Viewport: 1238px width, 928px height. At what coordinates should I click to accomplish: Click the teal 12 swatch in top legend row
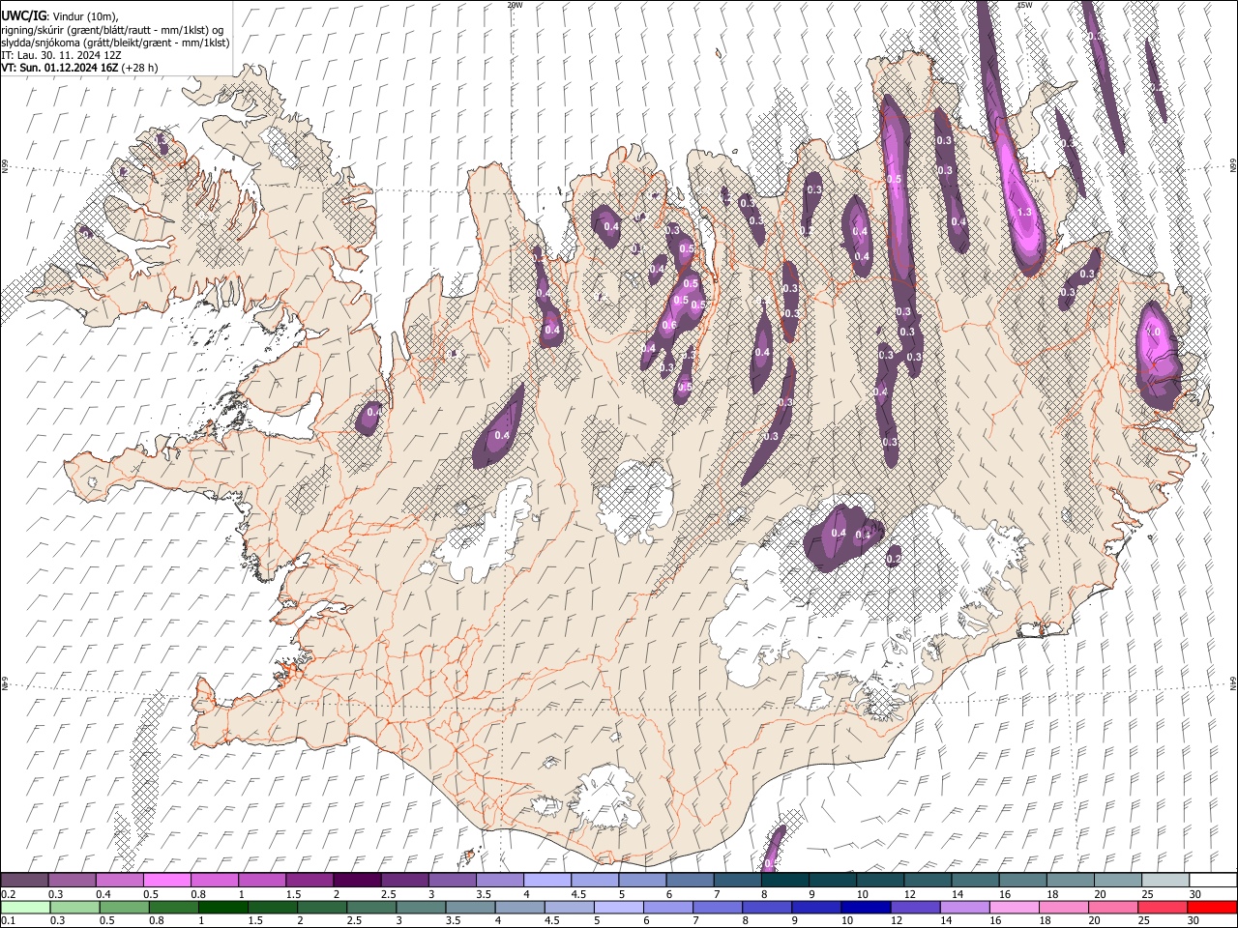pyautogui.click(x=928, y=880)
